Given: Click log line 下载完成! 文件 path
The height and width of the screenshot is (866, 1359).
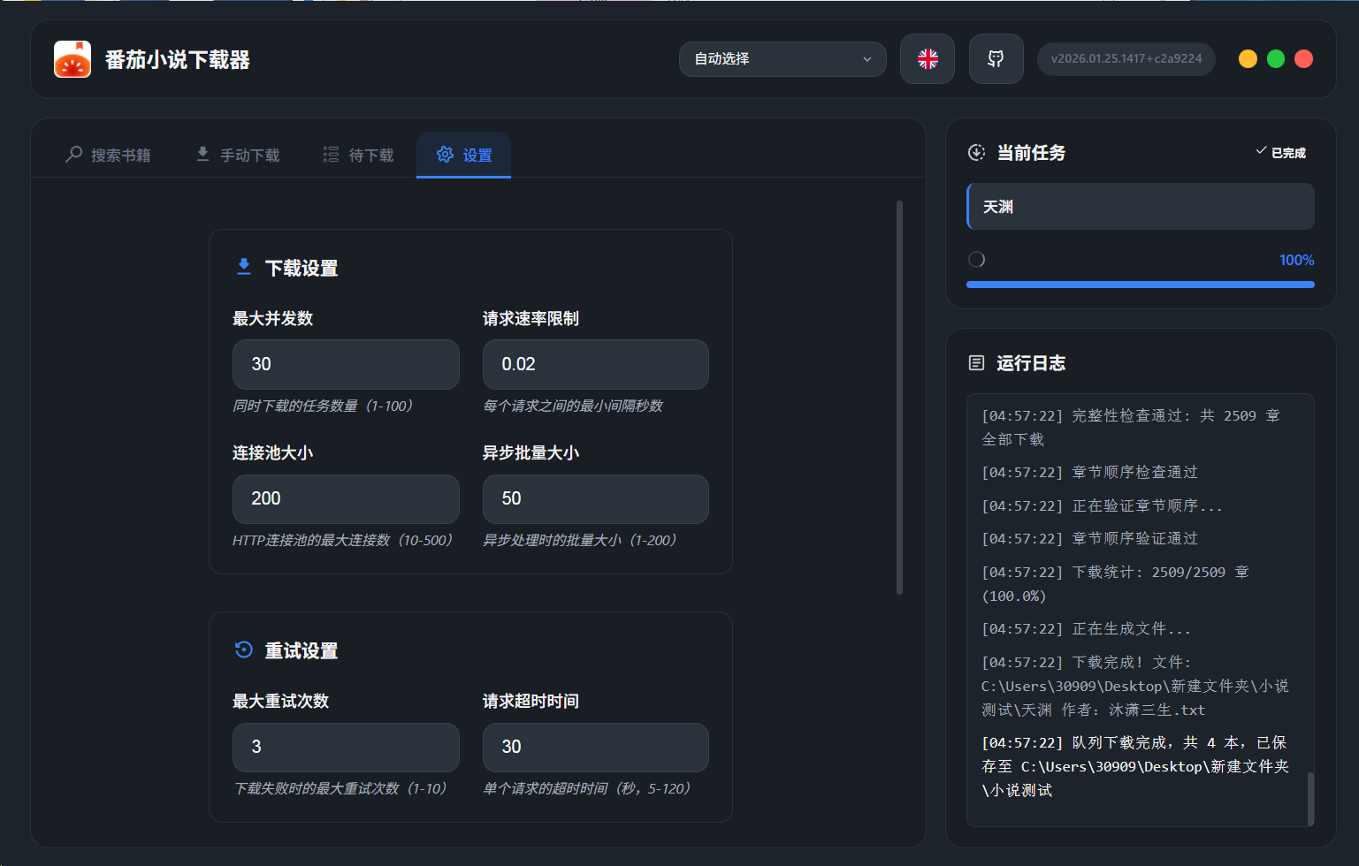Looking at the screenshot, I should [x=1135, y=687].
